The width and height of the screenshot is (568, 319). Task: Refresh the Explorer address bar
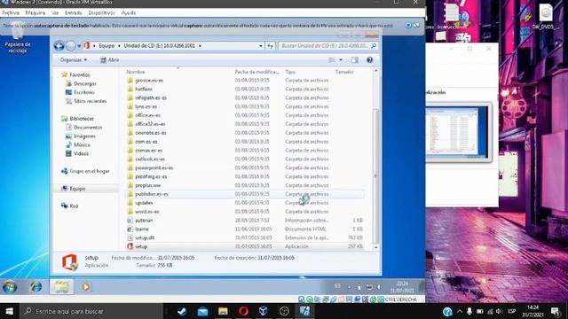coord(270,46)
